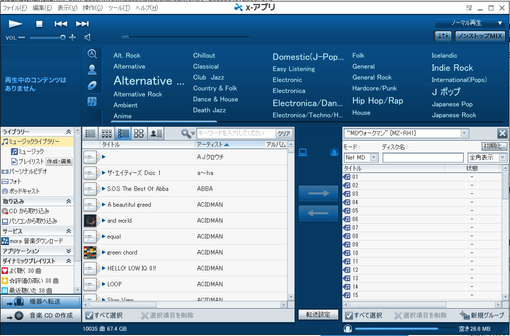The width and height of the screenshot is (510, 336).
Task: Open the ヘルプ(H) menu
Action: [x=147, y=8]
